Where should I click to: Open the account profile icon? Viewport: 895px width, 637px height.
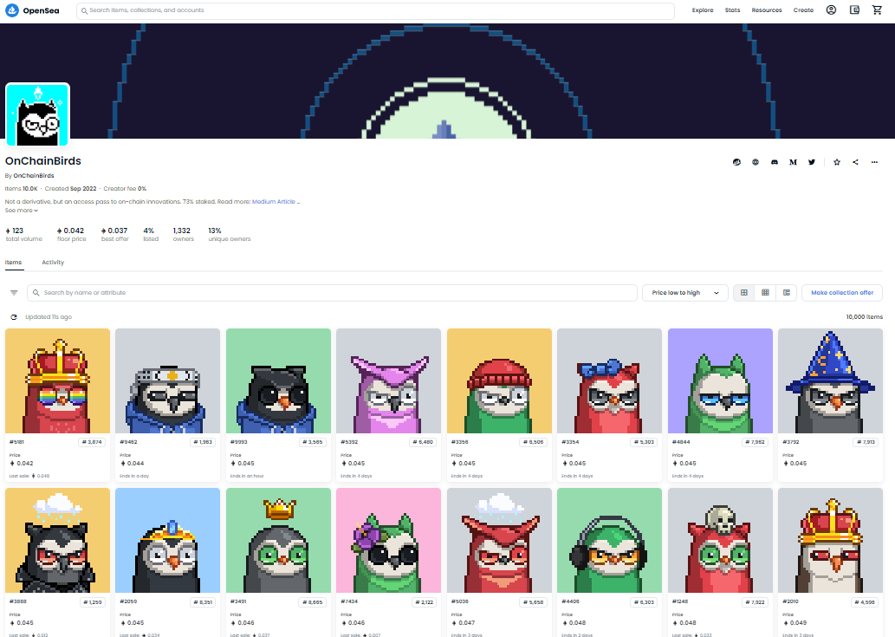[831, 10]
